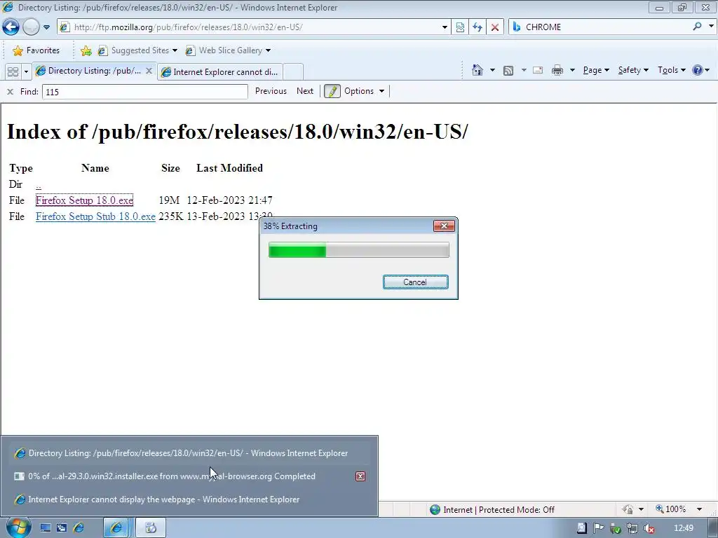Click the RSS Feeds icon
The image size is (718, 538).
point(508,70)
